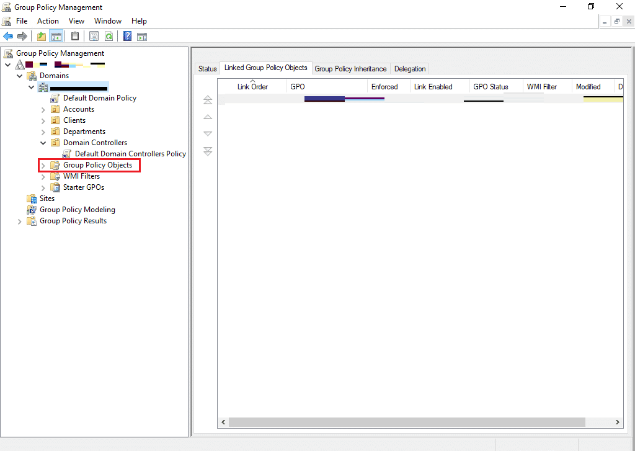
Task: Select the Linked Group Policy Objects tab
Action: tap(265, 68)
